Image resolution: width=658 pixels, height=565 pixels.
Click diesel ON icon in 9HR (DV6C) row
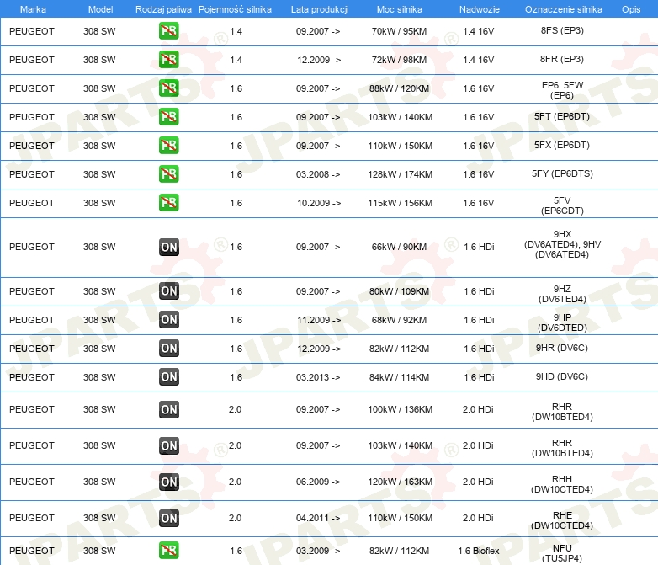(x=168, y=349)
